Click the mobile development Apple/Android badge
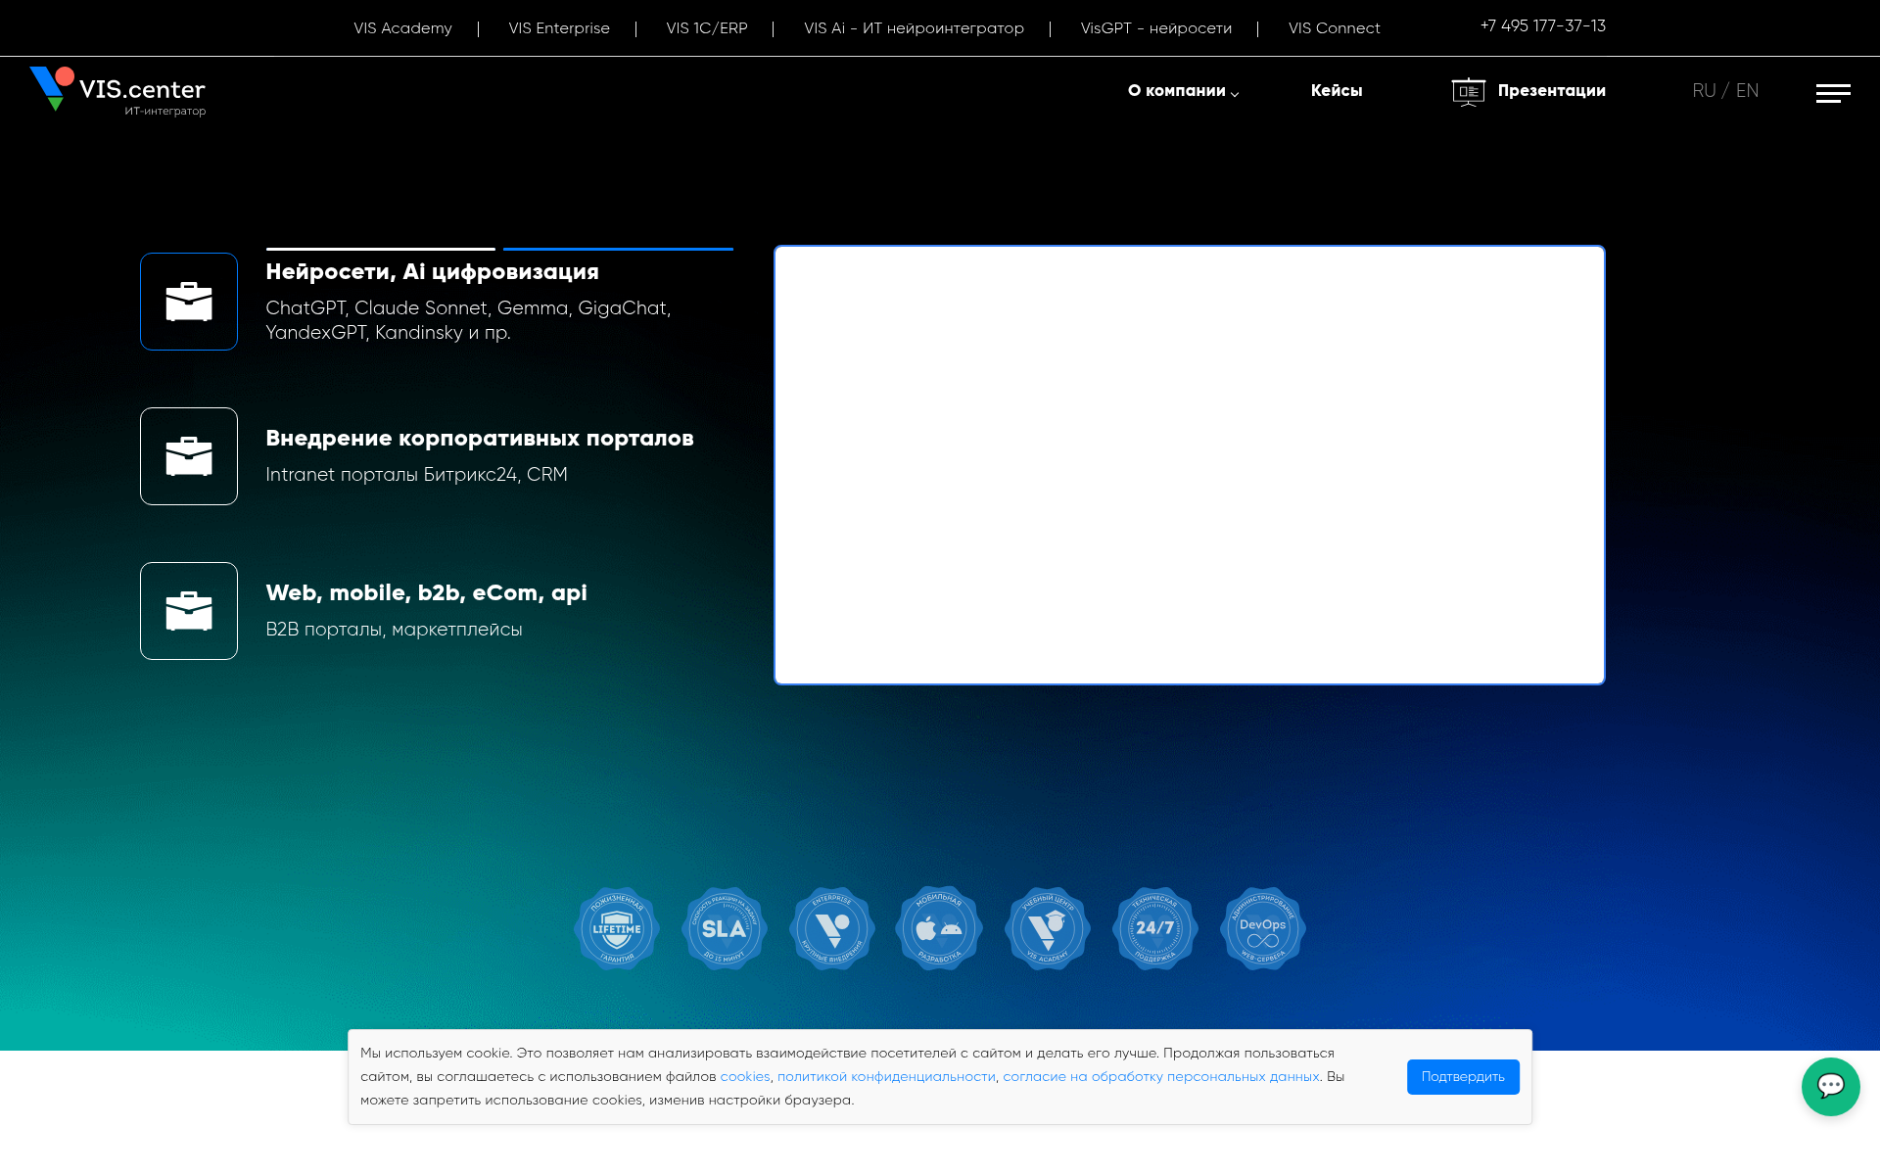Image resolution: width=1880 pixels, height=1175 pixels. 940,928
